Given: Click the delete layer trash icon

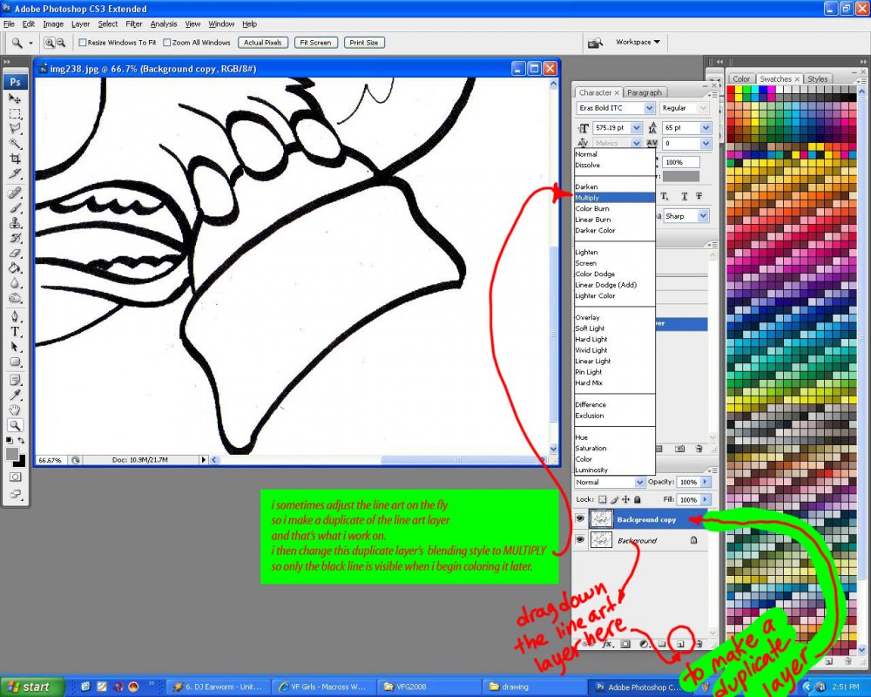Looking at the screenshot, I should pos(699,644).
